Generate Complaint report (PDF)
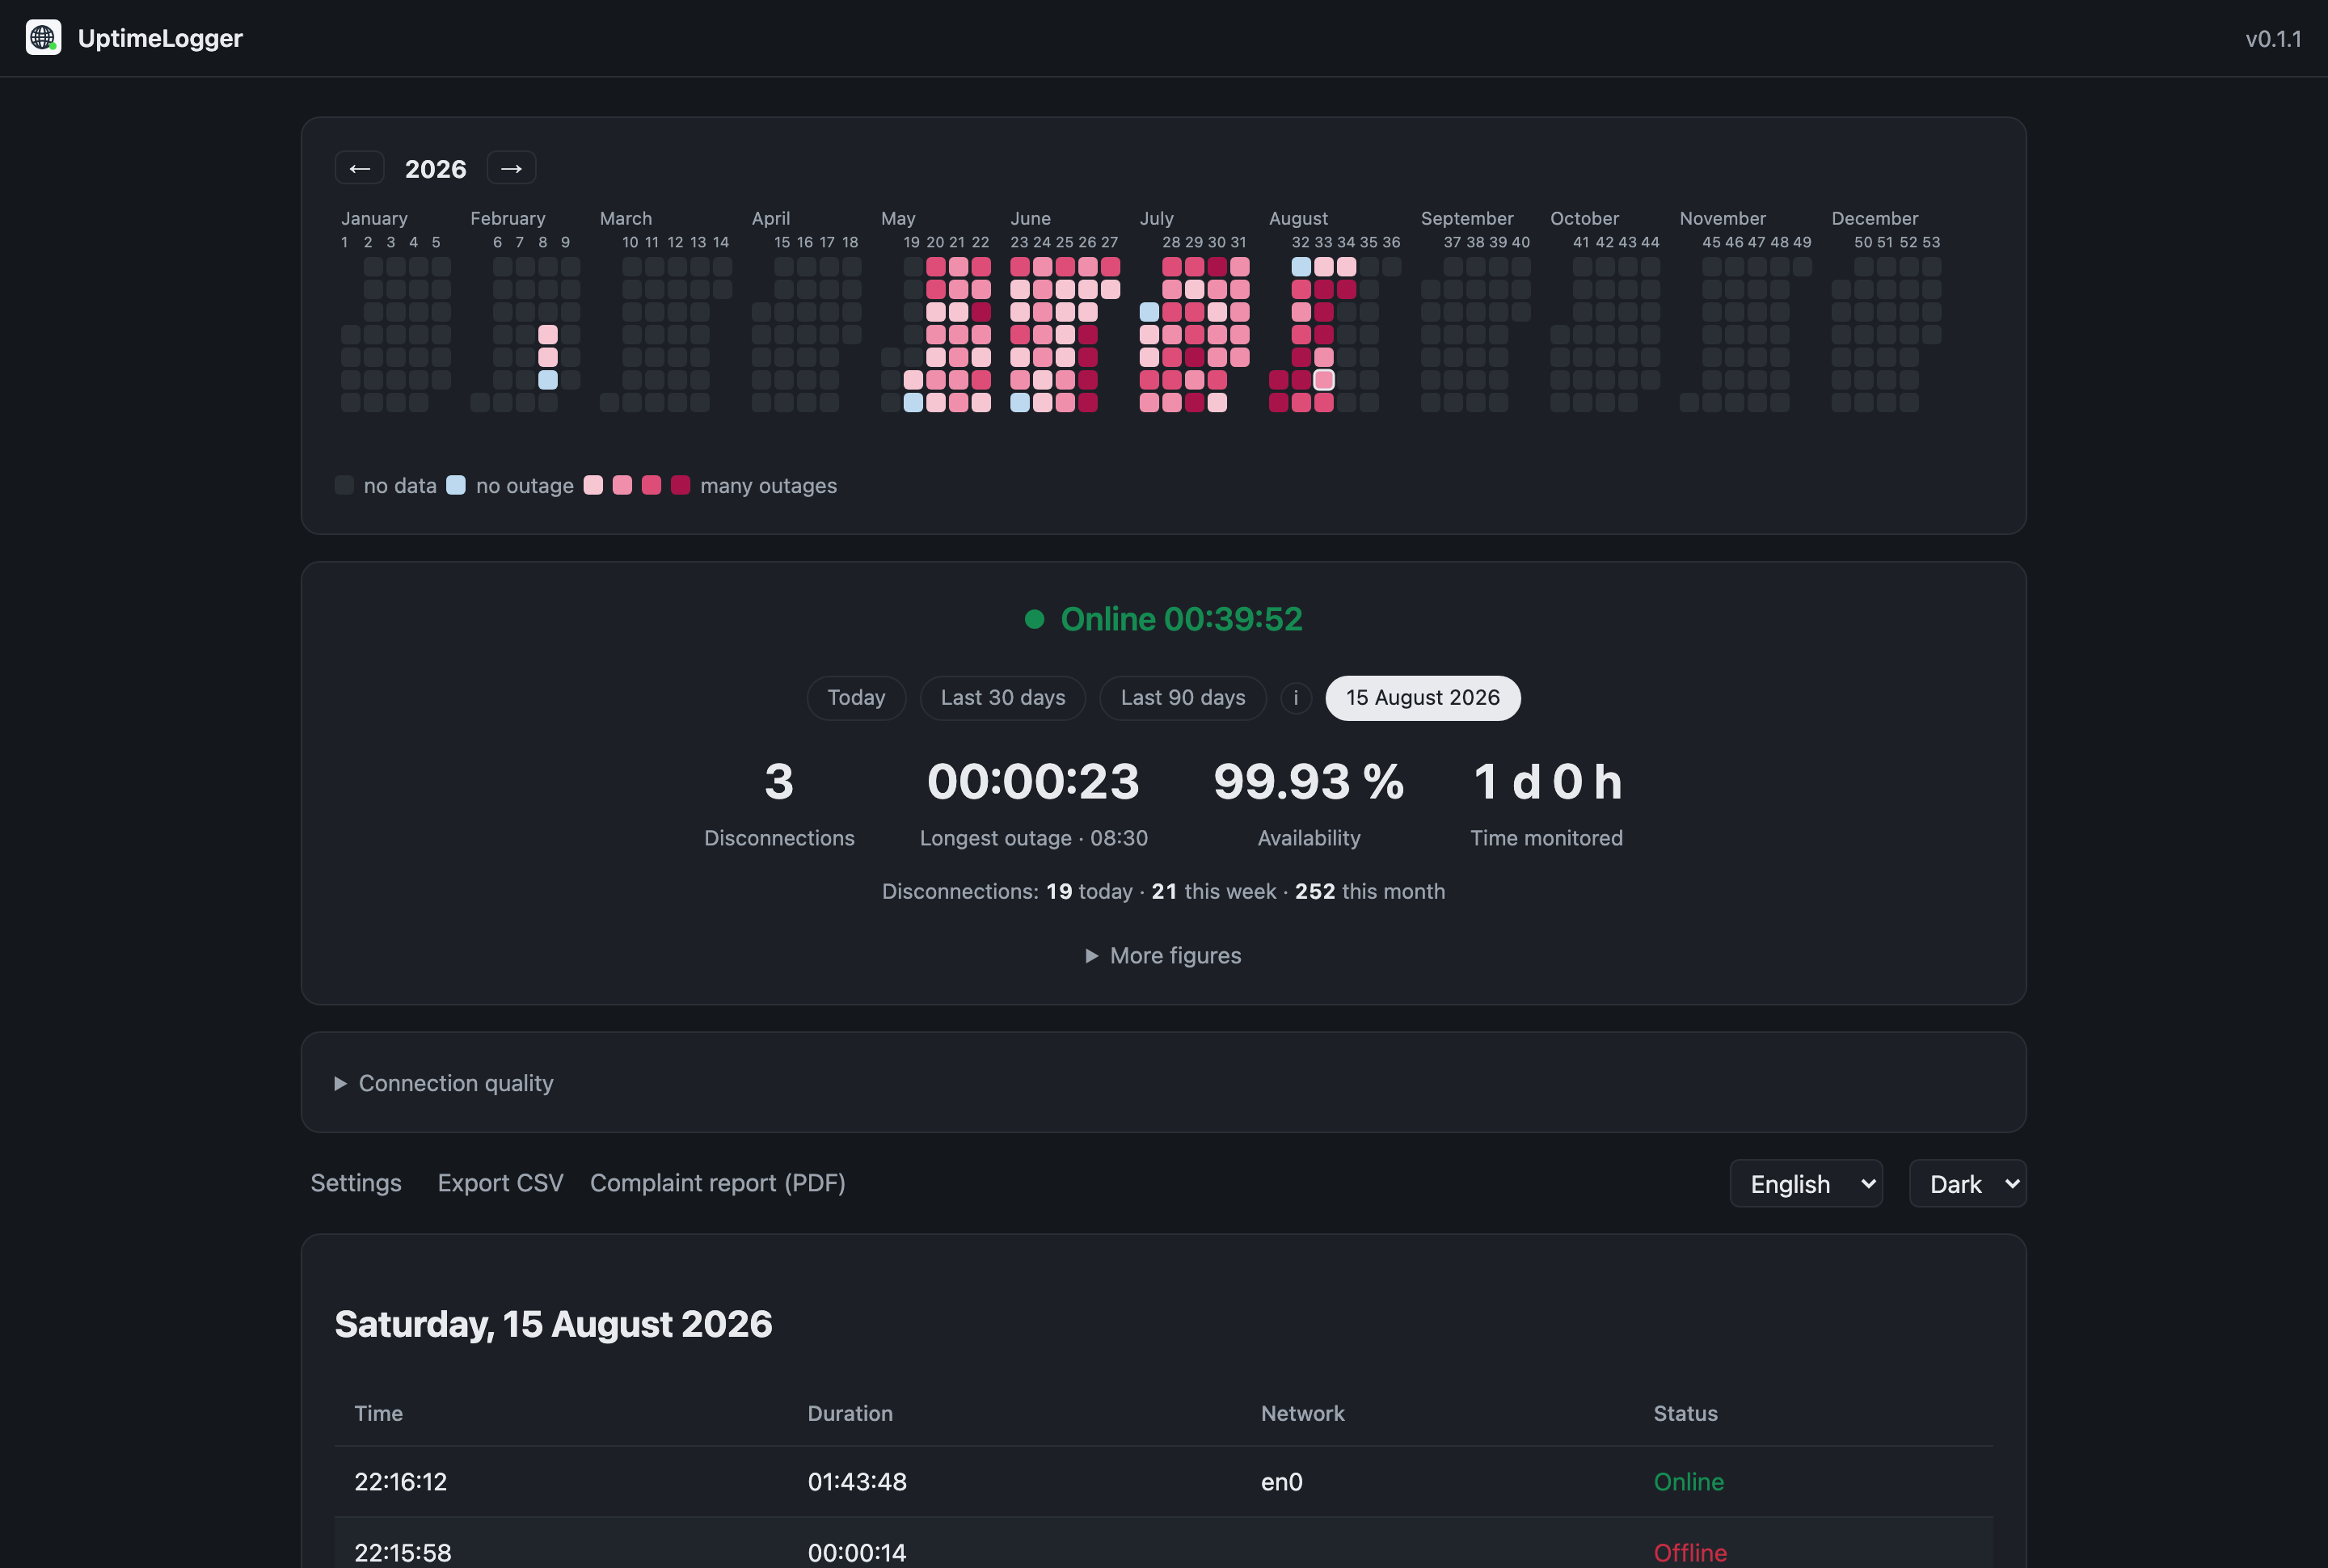The height and width of the screenshot is (1568, 2328). [x=718, y=1183]
